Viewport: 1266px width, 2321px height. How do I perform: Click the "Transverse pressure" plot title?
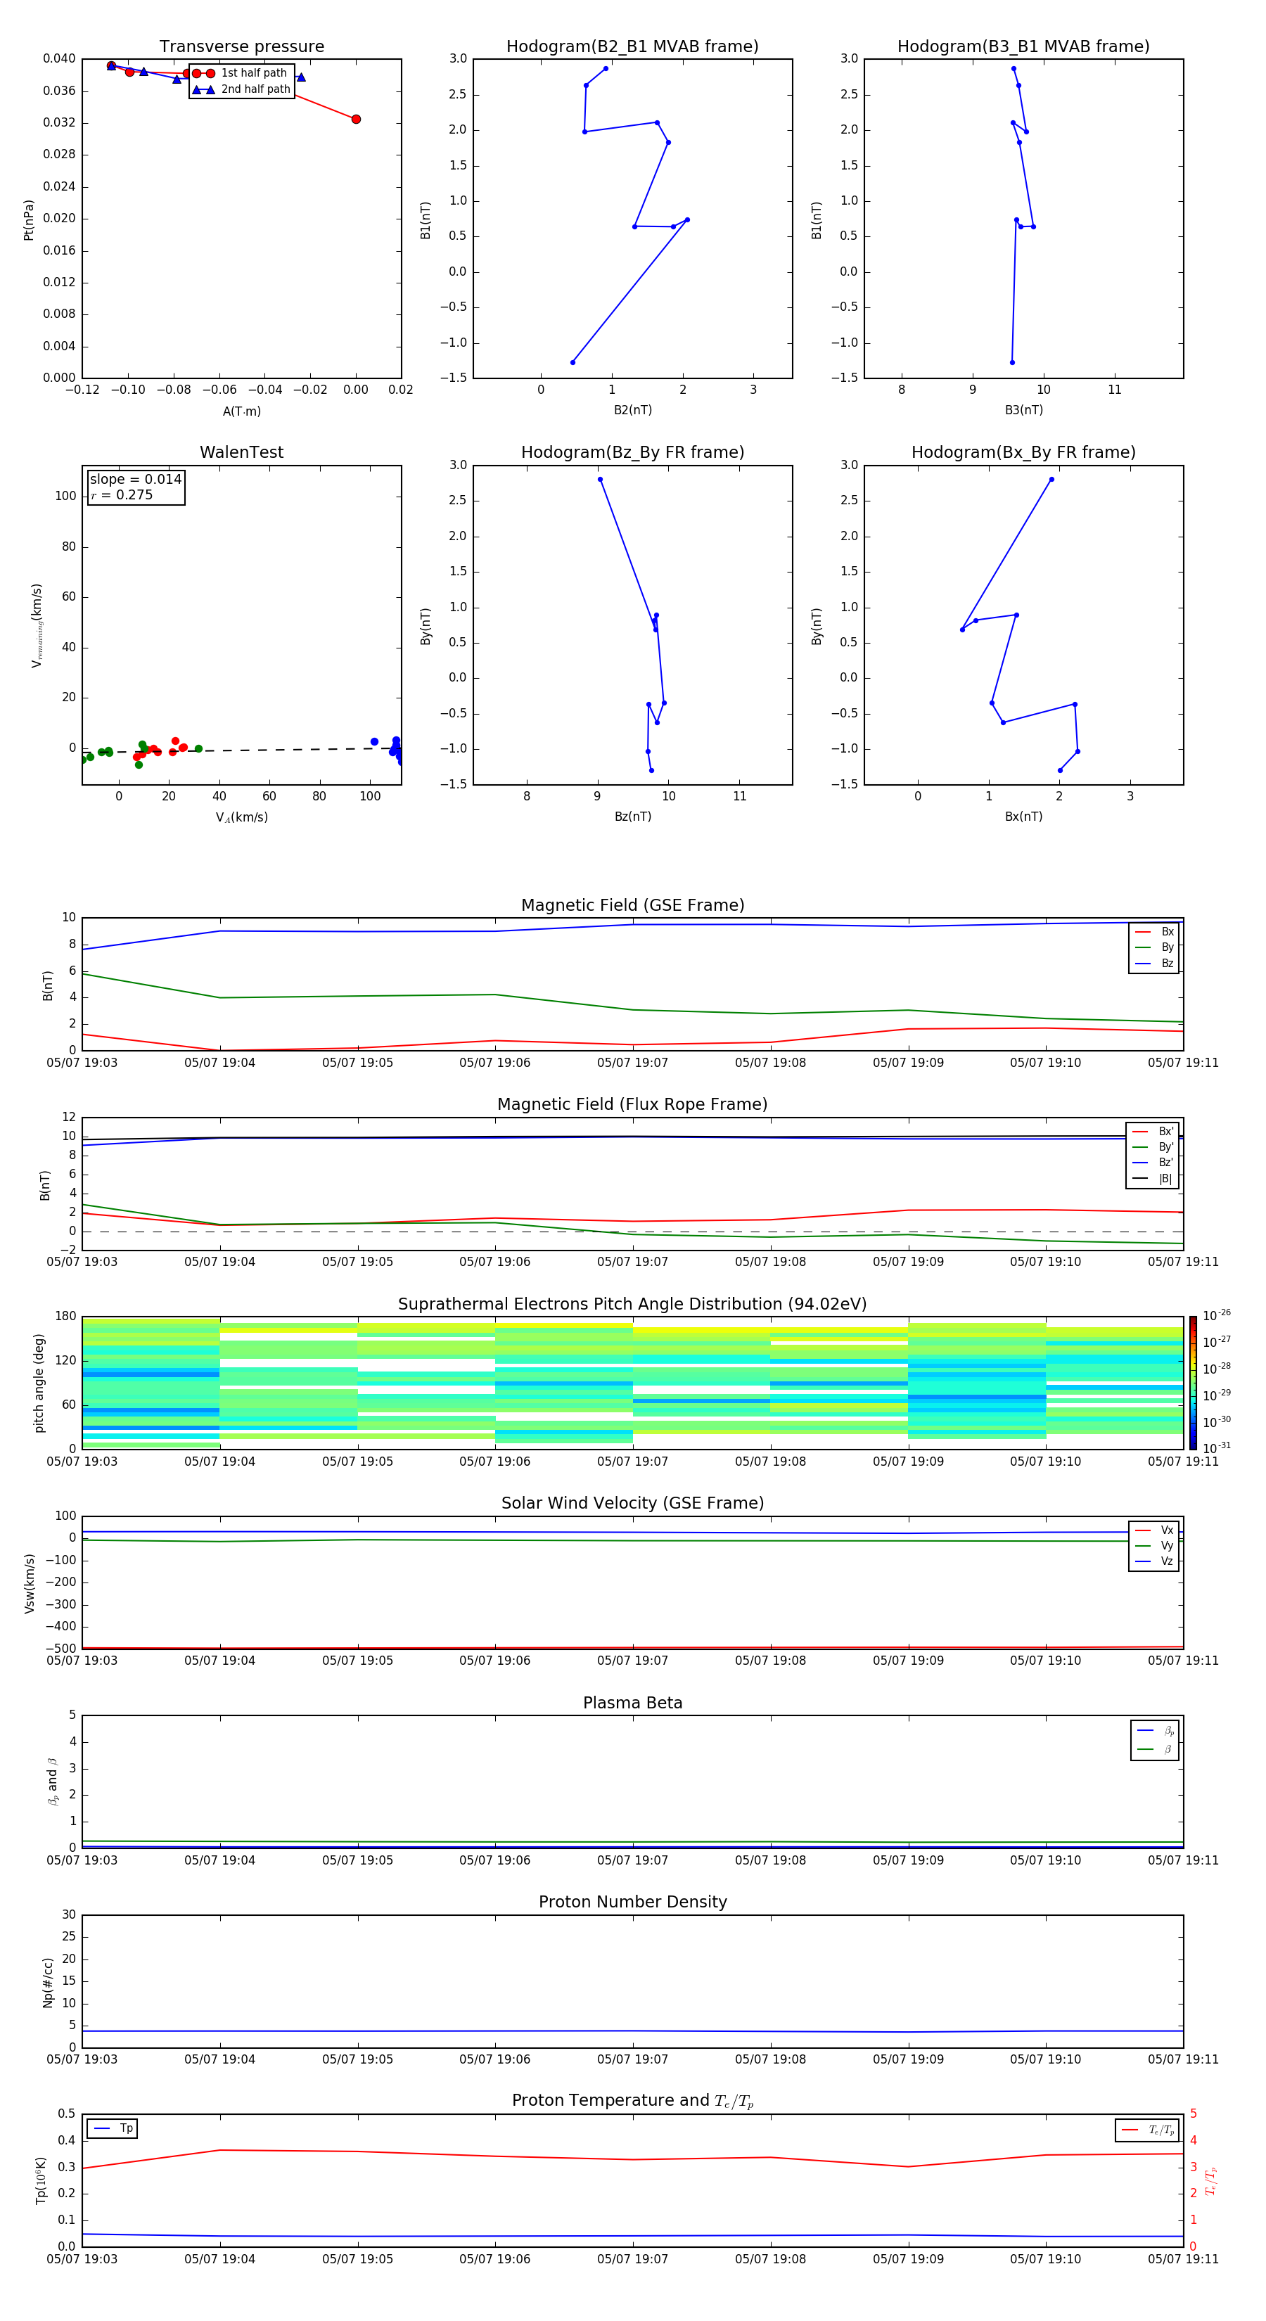[241, 47]
